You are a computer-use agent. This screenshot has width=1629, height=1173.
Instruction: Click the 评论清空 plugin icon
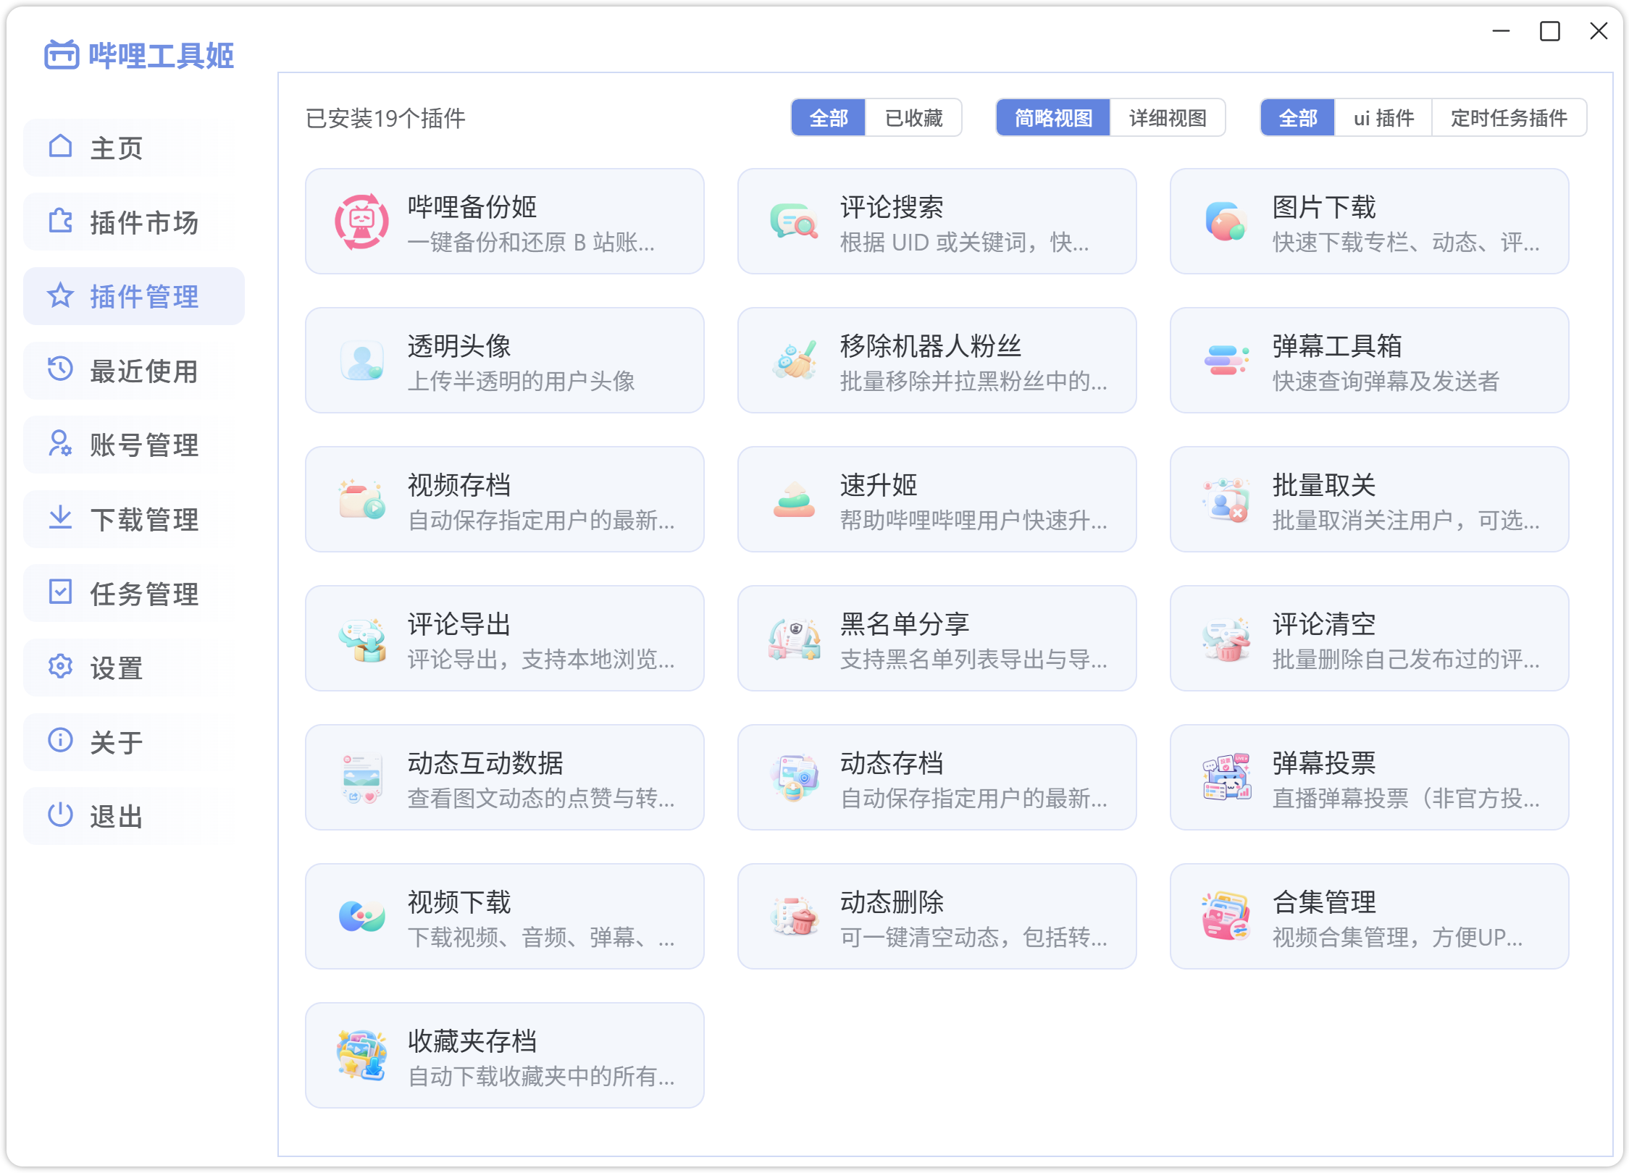[1226, 639]
